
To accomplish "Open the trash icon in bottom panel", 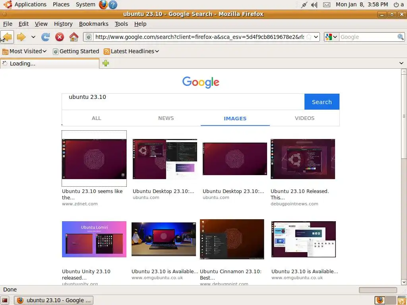I will pos(401,300).
